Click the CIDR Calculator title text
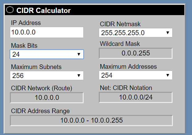This screenshot has height=135, width=192. tap(44, 11)
